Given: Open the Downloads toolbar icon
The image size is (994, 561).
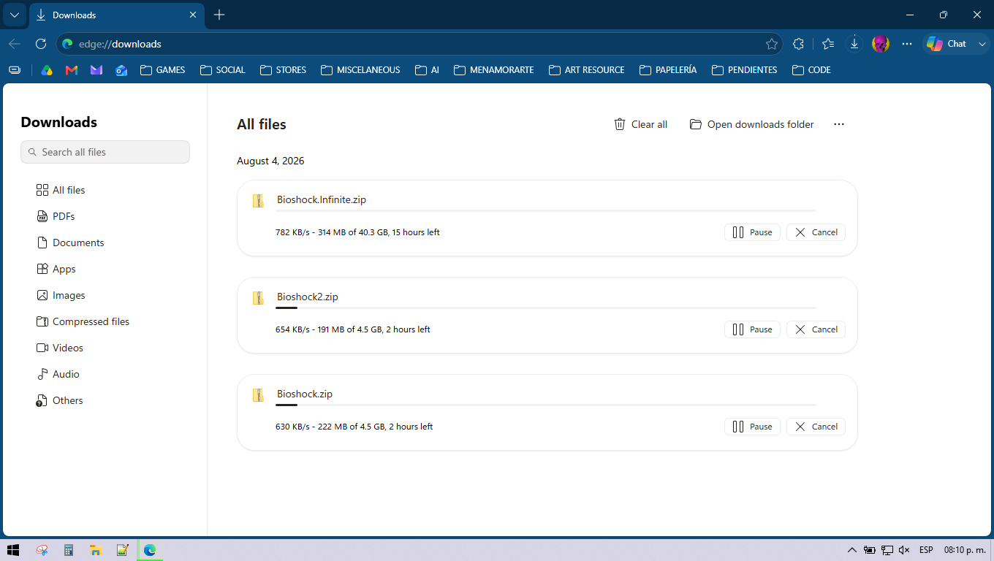Looking at the screenshot, I should click(x=854, y=44).
